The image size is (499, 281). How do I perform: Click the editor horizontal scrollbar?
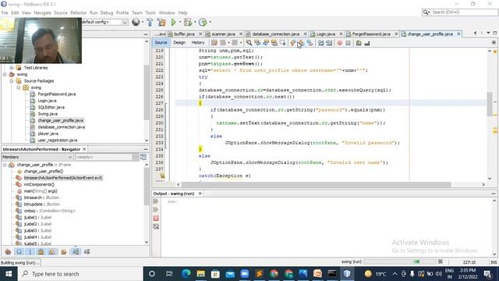click(316, 184)
